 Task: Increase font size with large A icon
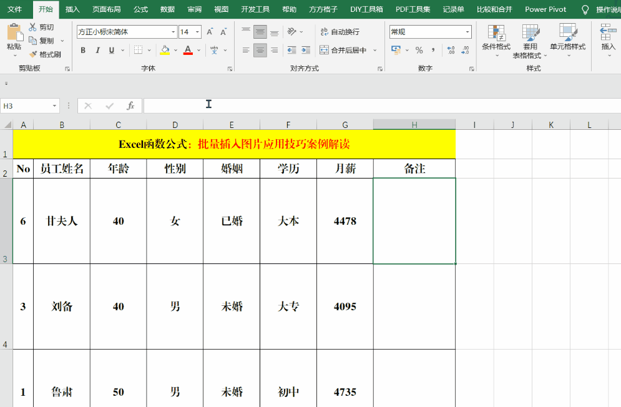coord(210,32)
